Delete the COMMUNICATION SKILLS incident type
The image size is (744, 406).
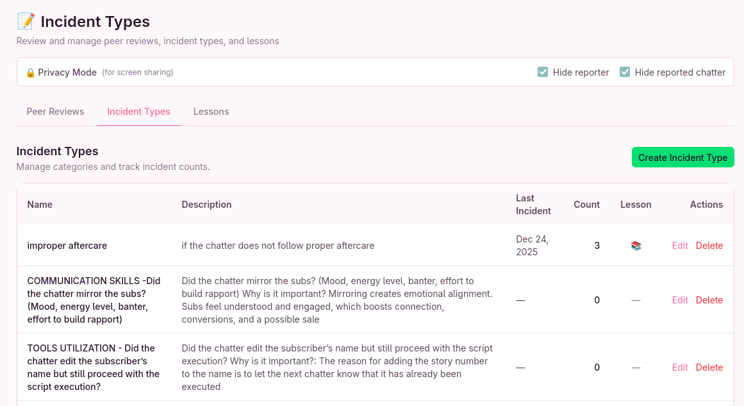[x=709, y=300]
